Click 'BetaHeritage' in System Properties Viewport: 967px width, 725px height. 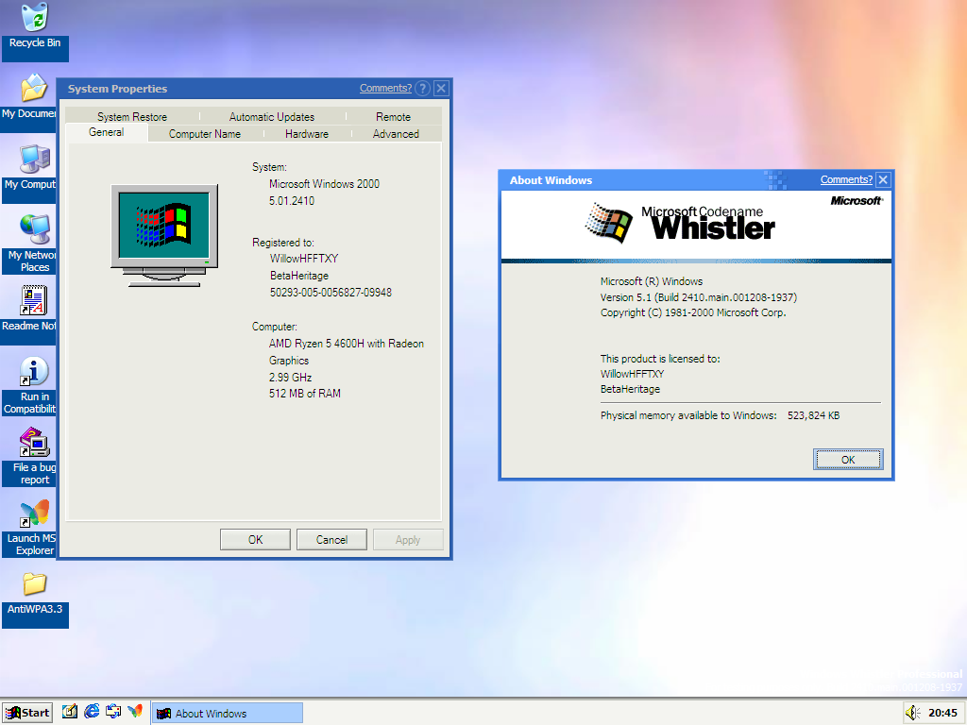point(299,276)
